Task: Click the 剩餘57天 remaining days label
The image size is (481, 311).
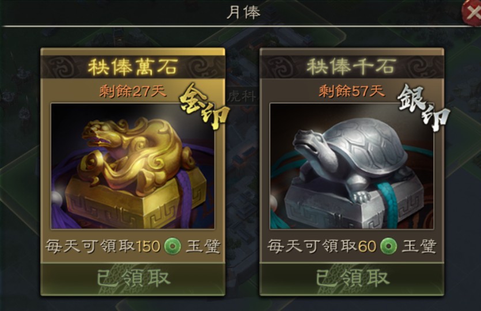Action: (351, 91)
